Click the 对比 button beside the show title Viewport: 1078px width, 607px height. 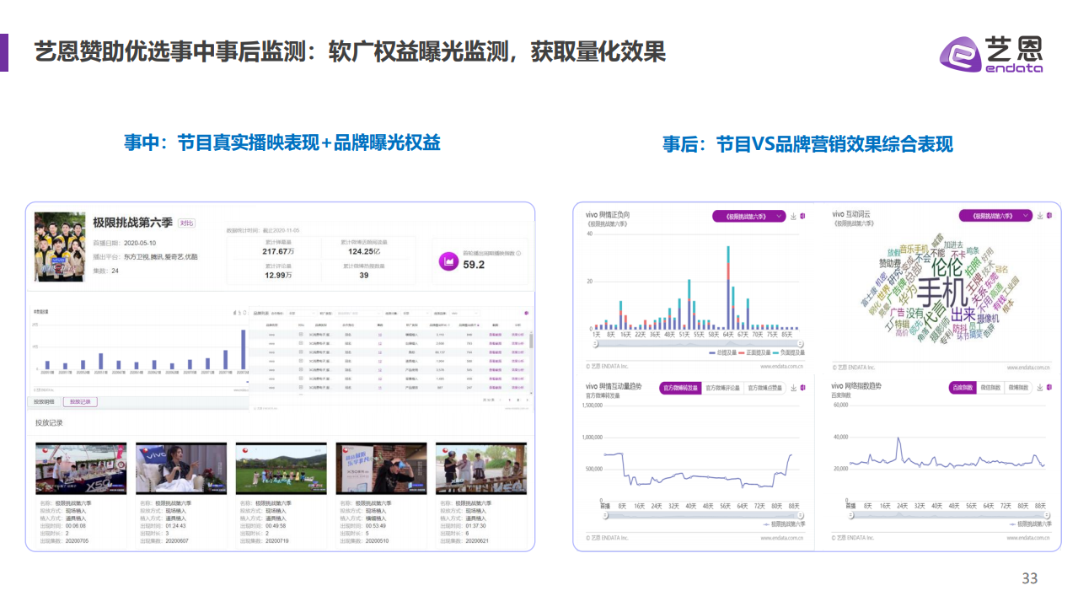point(186,223)
